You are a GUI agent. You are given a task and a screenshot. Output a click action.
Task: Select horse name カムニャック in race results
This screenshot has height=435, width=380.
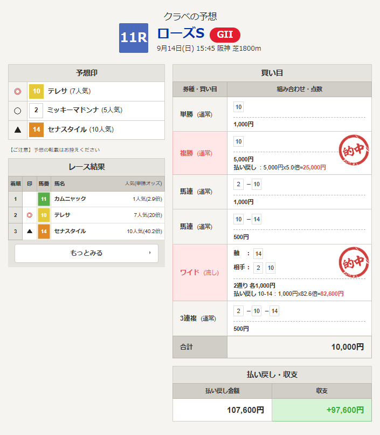[x=70, y=199]
